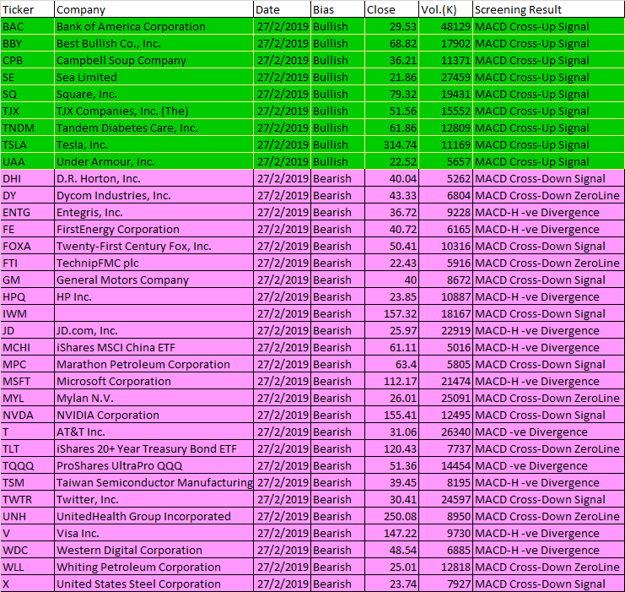Image resolution: width=625 pixels, height=592 pixels.
Task: Select NVIDIA Corporation company cell
Action: coord(154,415)
